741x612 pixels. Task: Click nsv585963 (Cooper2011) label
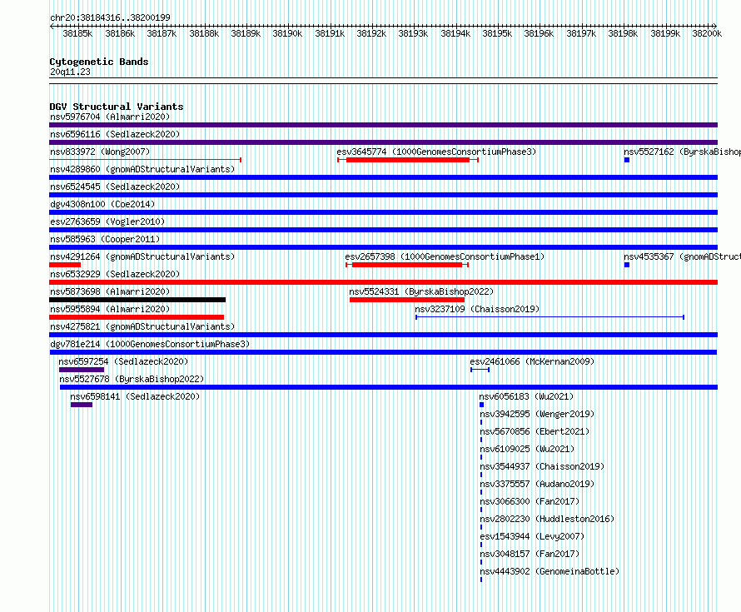click(x=105, y=239)
